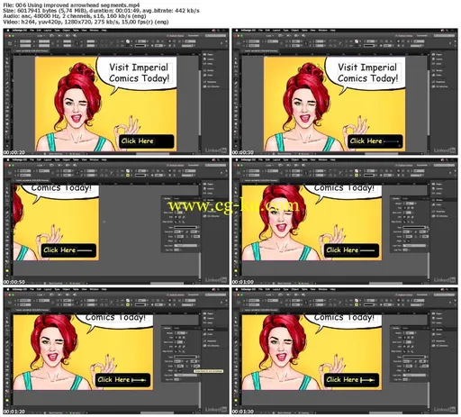This screenshot has height=417, width=461.
Task: Open Layout menu in the 00:00:20 frame
Action: tap(48, 31)
